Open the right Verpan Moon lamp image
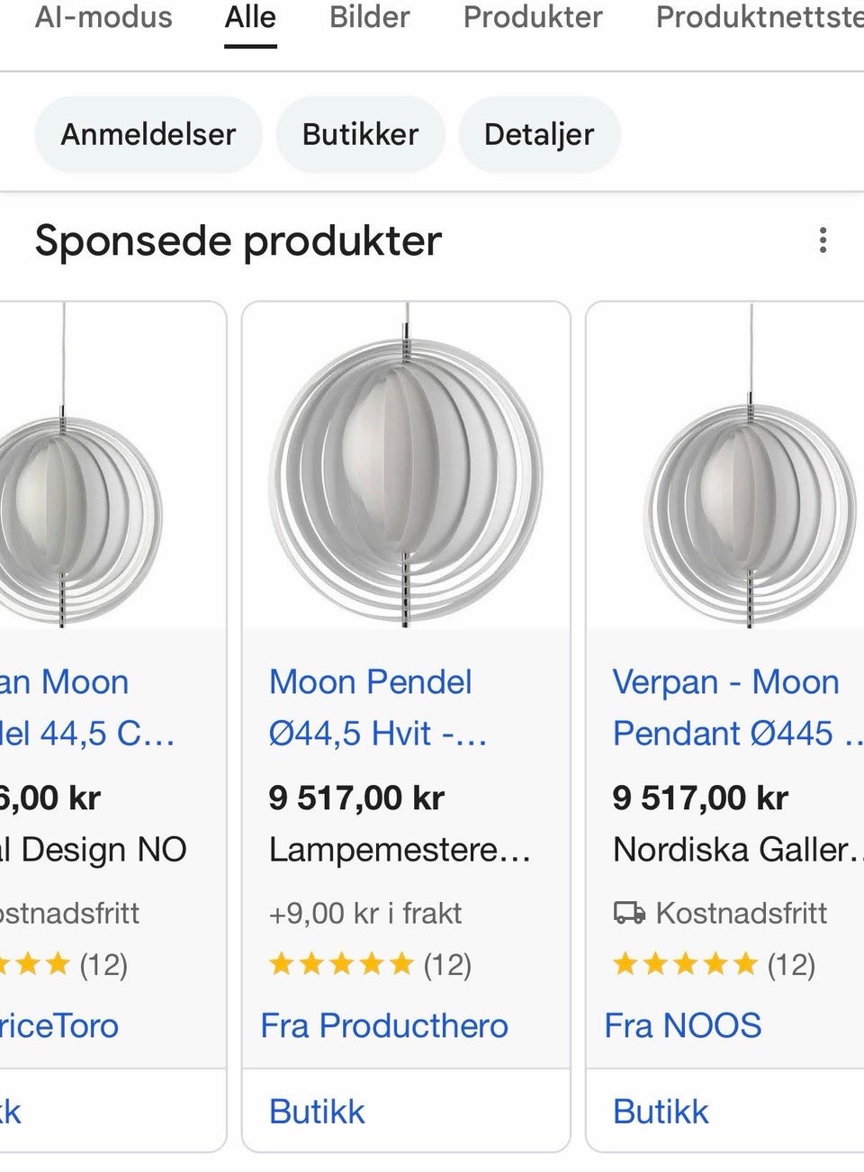The height and width of the screenshot is (1172, 864). tap(725, 465)
